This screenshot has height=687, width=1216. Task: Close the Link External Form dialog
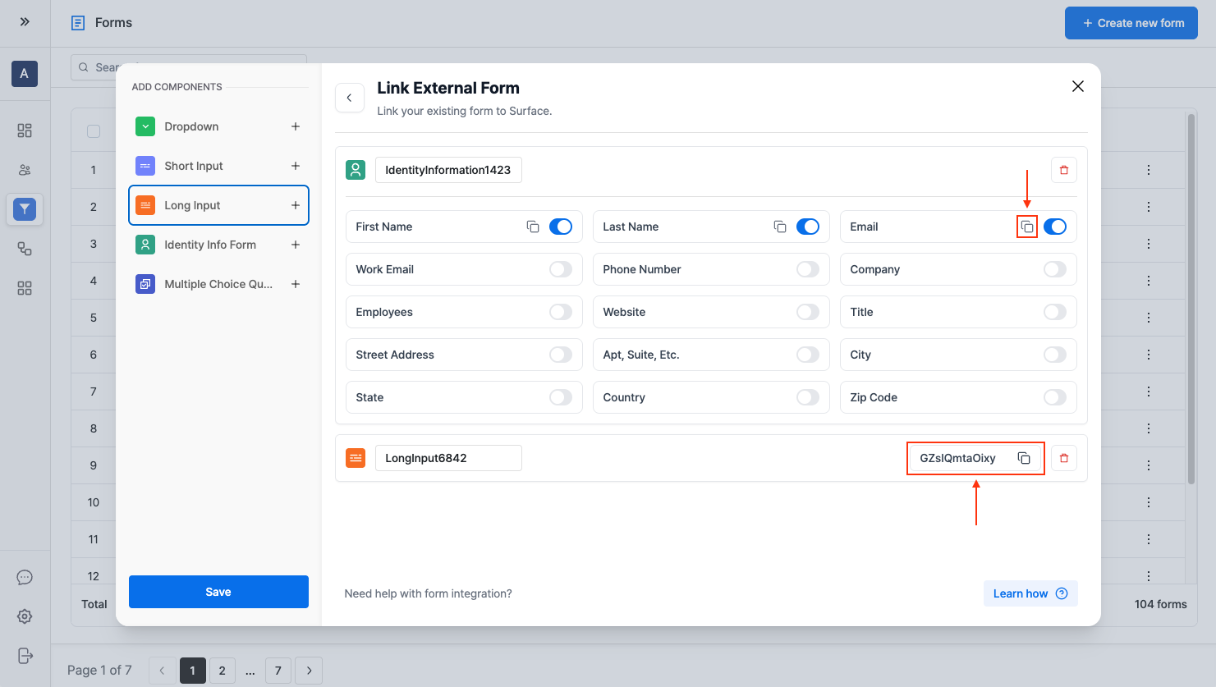point(1078,86)
